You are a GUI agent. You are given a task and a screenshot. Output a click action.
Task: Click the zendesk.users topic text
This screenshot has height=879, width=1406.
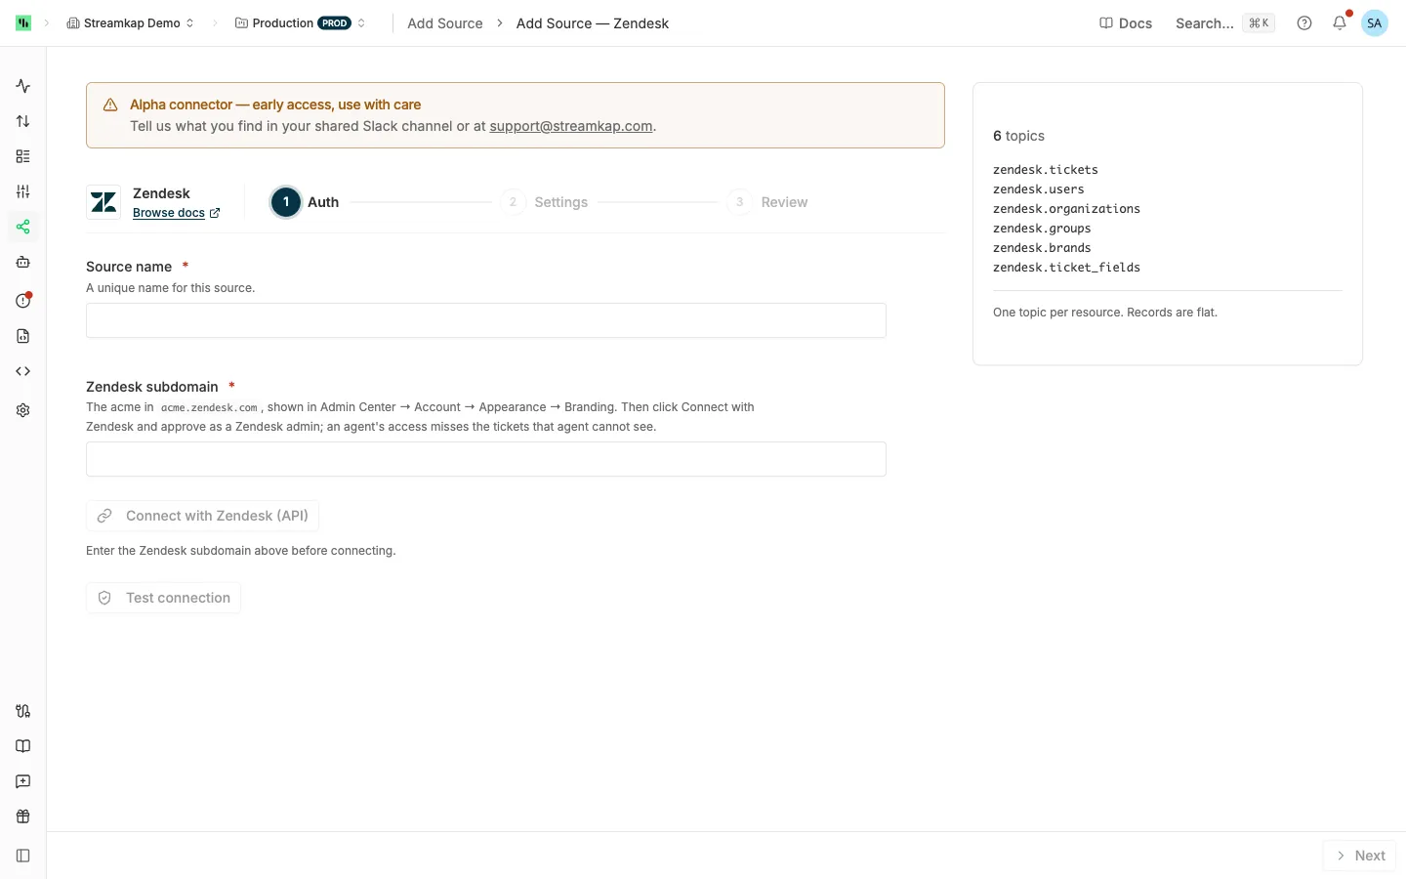1039,189
